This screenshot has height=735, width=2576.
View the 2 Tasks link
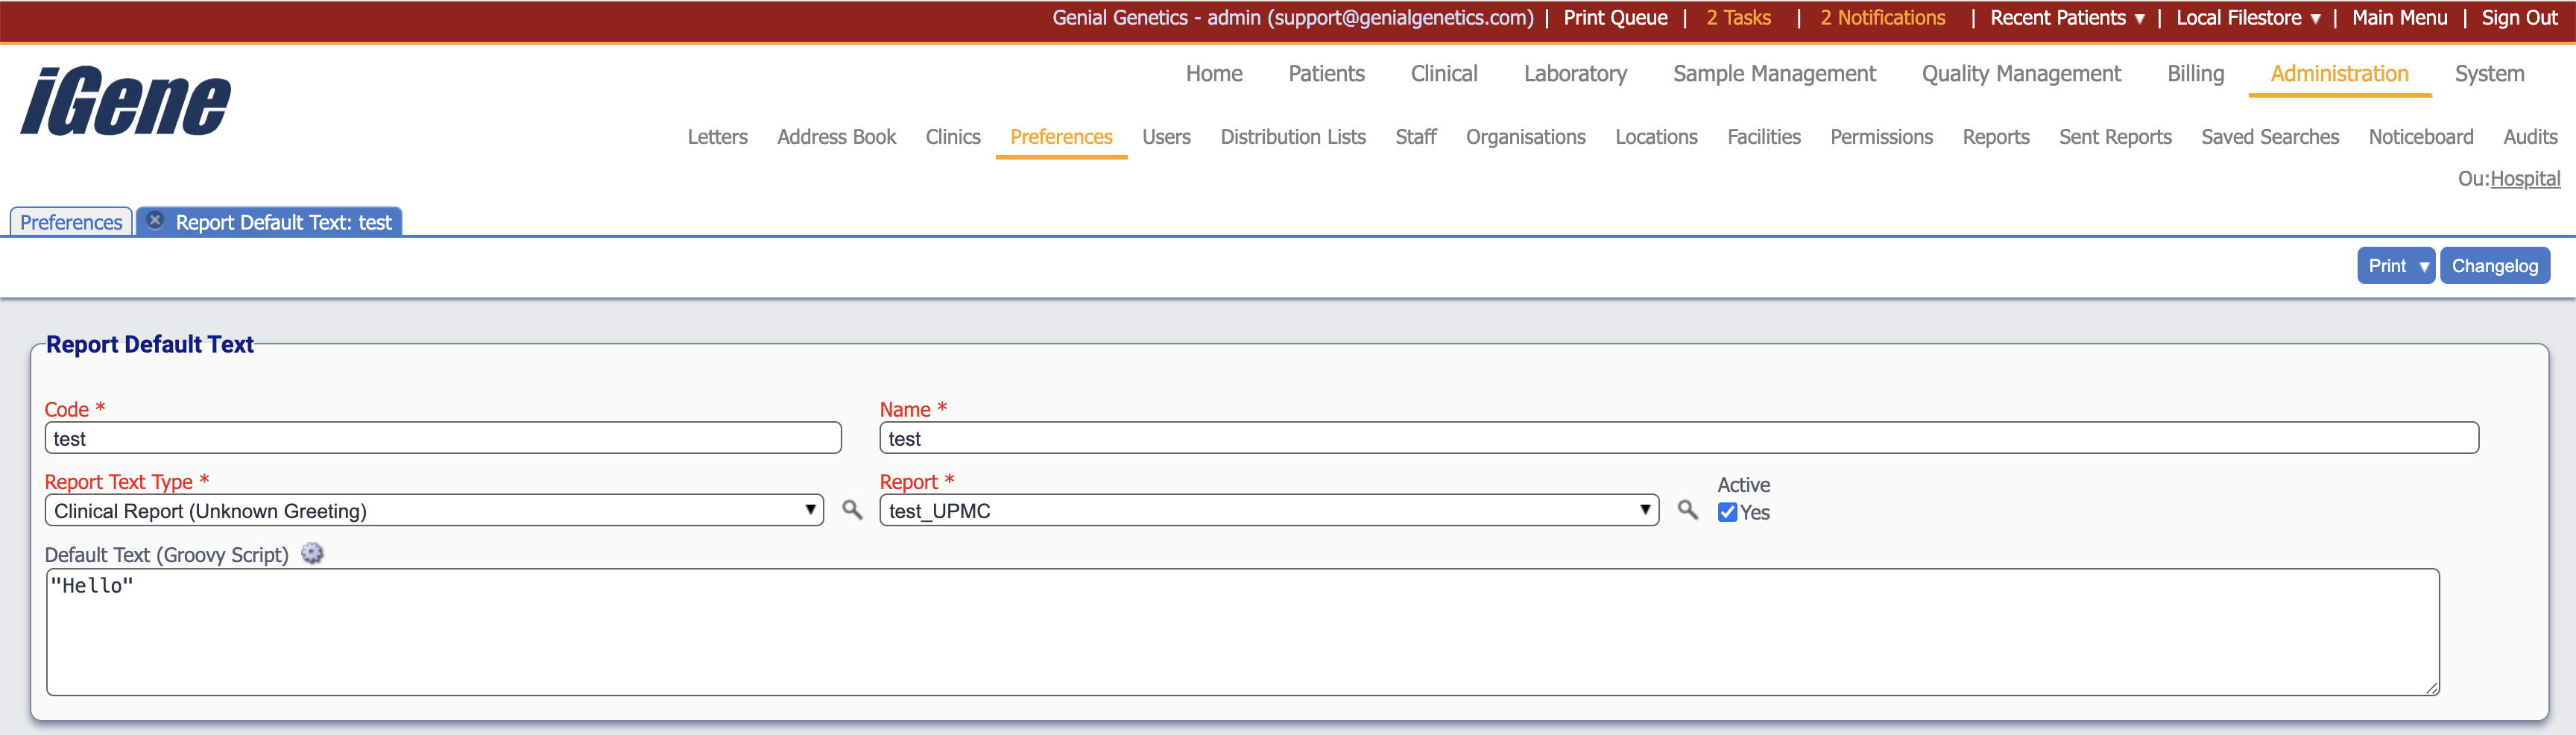coord(1738,18)
